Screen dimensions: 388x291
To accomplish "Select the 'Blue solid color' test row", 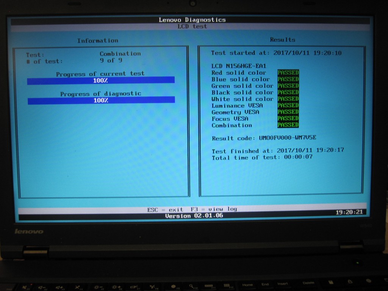I will 255,79.
